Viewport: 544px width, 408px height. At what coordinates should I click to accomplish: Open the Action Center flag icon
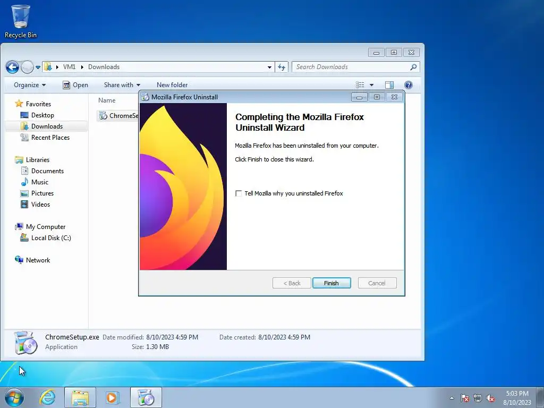[x=465, y=398]
